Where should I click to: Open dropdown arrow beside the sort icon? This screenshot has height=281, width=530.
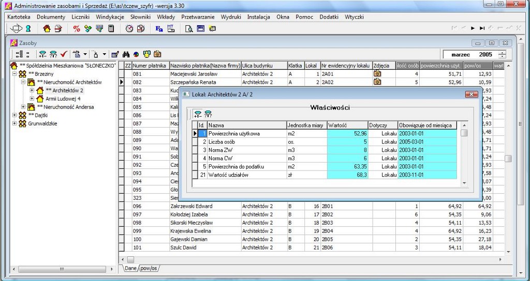tap(85, 54)
